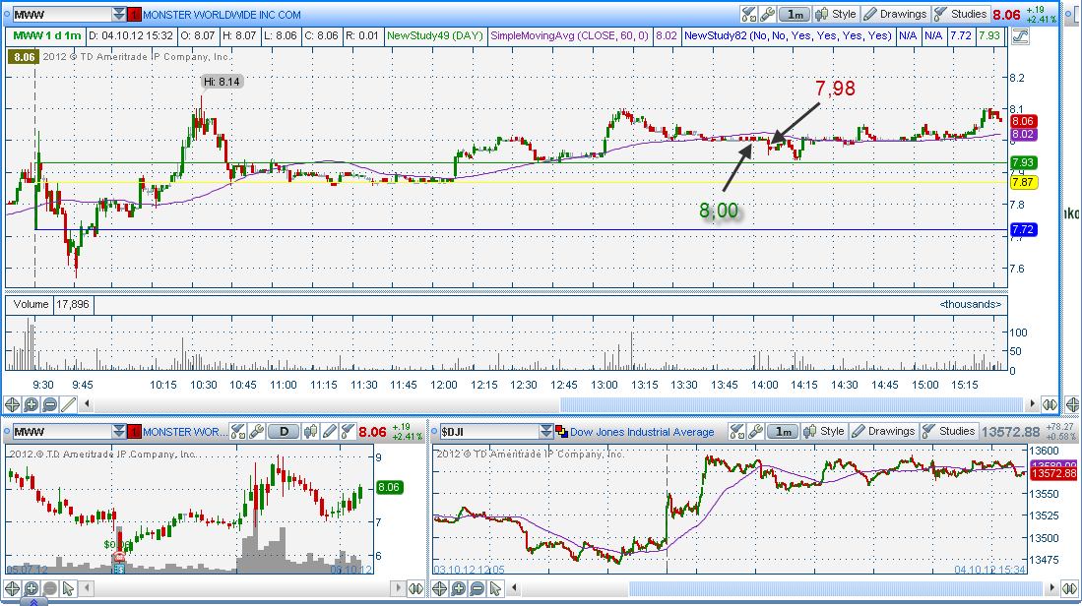Change D timeframe in daily MWW chart

(x=284, y=432)
